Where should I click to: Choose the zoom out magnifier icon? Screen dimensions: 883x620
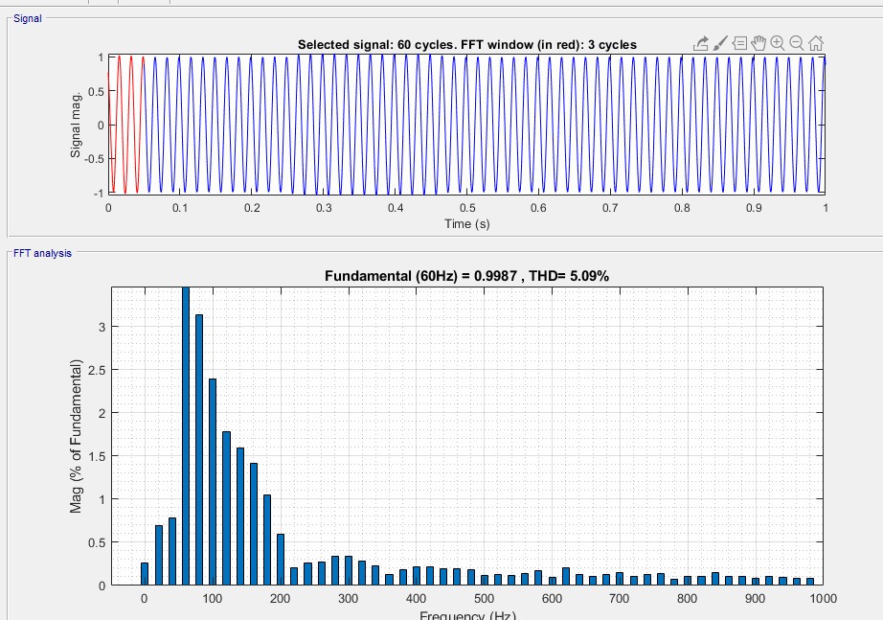pos(797,43)
